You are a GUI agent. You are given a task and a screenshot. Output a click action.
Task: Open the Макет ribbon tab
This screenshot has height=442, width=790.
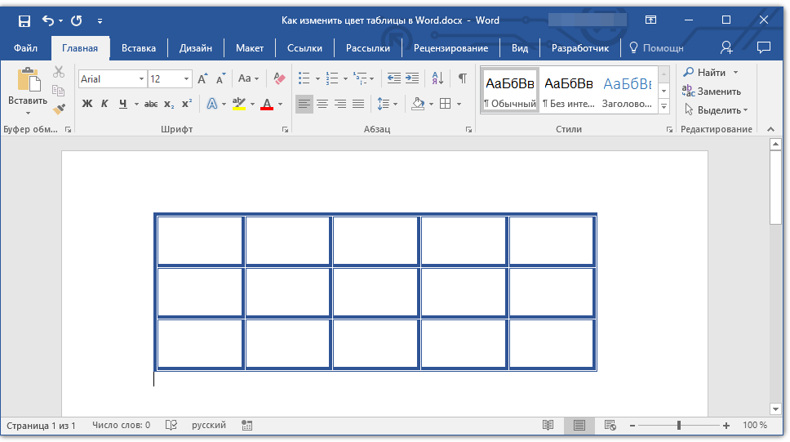pos(250,48)
